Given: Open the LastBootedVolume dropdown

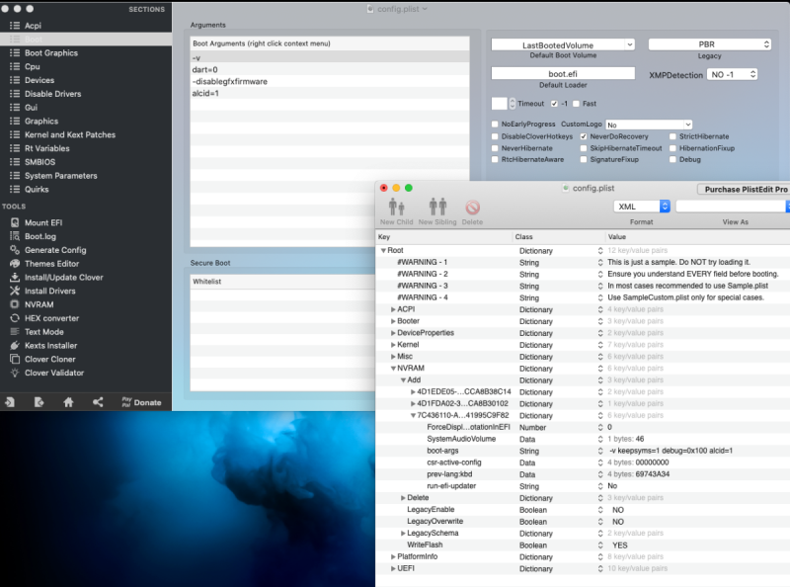Looking at the screenshot, I should pos(563,44).
